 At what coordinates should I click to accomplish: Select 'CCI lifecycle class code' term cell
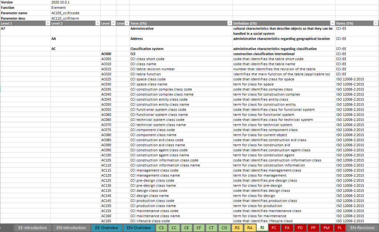click(x=181, y=221)
